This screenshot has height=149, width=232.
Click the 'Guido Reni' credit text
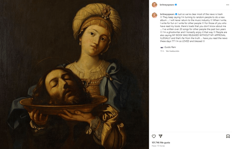[170, 47]
